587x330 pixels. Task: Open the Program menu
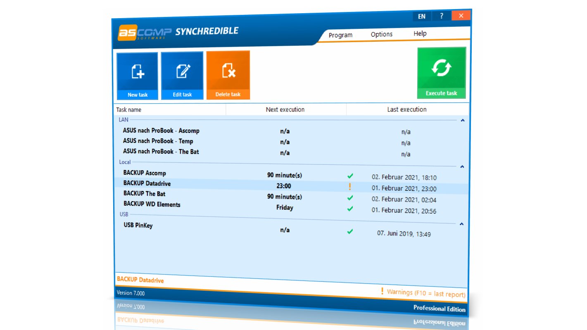[x=340, y=35]
